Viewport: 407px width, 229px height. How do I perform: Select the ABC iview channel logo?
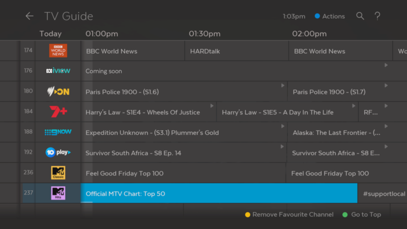58,71
